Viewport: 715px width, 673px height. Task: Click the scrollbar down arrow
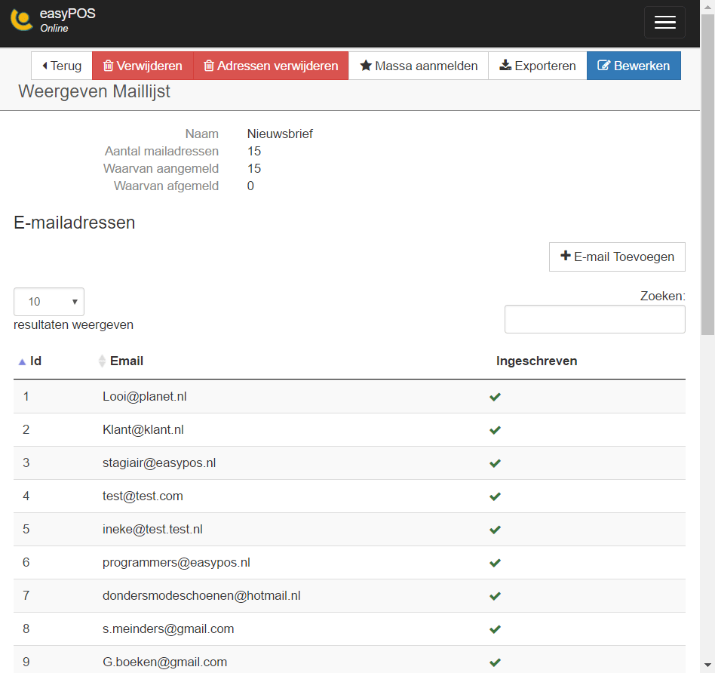707,665
